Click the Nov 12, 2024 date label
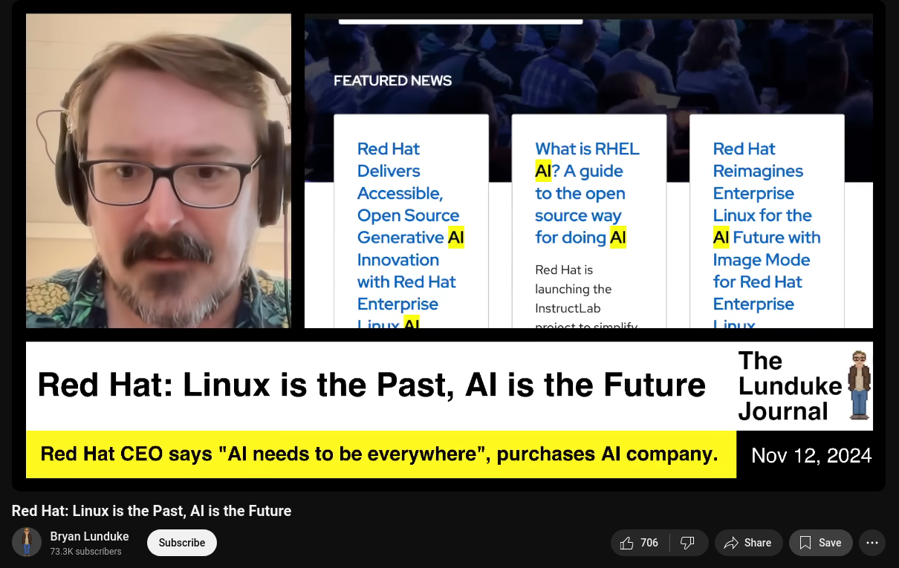 [x=811, y=455]
